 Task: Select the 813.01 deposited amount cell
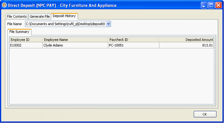pos(187,45)
